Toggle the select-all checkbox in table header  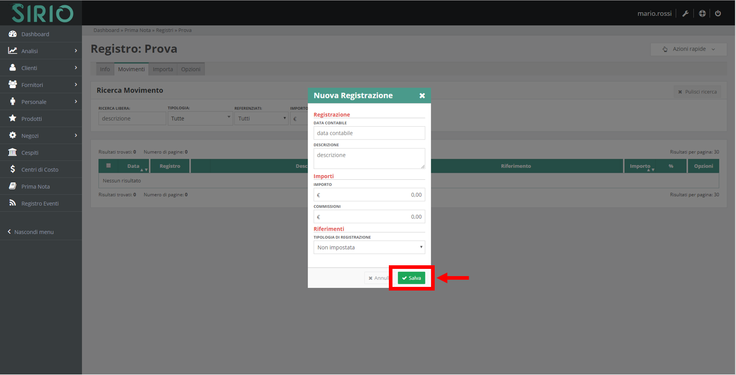coord(109,166)
